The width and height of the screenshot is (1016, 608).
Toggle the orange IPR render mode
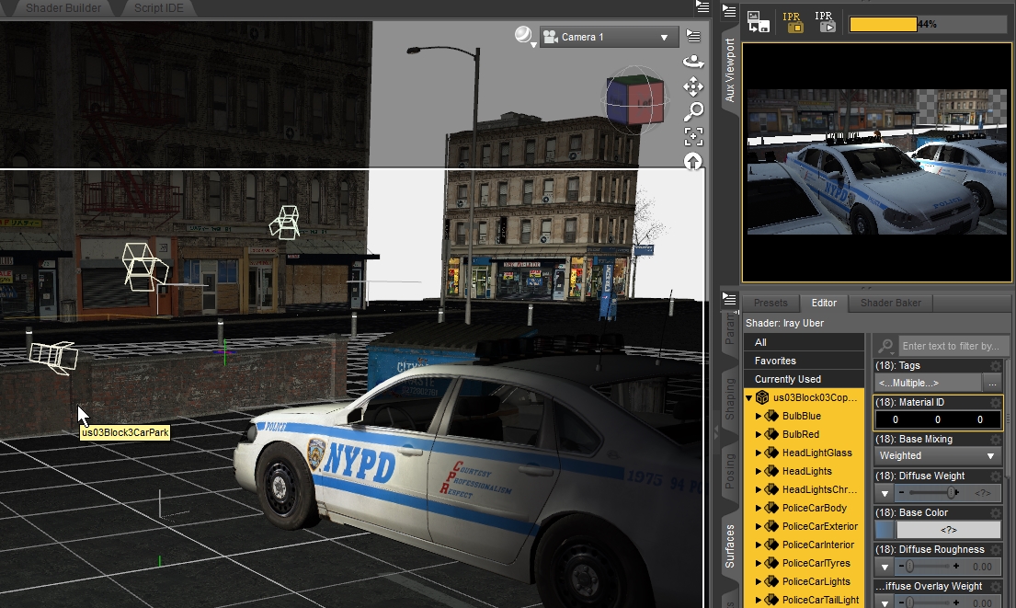[792, 22]
